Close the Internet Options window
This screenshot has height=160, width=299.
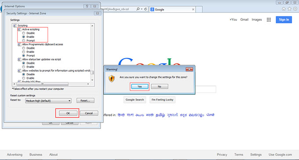(x=95, y=6)
